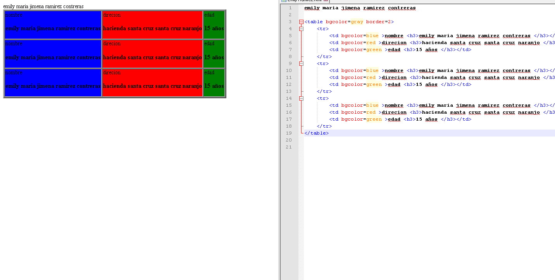Click the closing tr tag on line 13

coord(324,92)
